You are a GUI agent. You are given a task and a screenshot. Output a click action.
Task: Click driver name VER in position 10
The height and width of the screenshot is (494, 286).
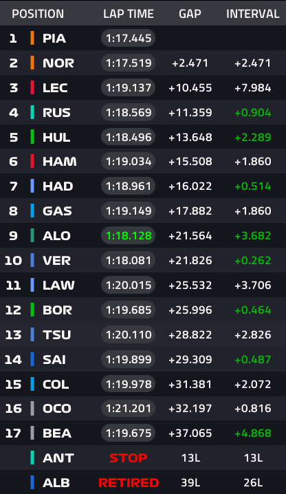56,261
